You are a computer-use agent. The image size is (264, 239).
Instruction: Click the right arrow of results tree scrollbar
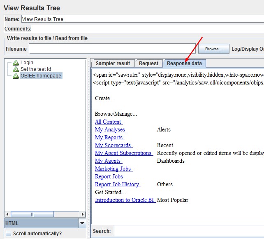coord(82,214)
